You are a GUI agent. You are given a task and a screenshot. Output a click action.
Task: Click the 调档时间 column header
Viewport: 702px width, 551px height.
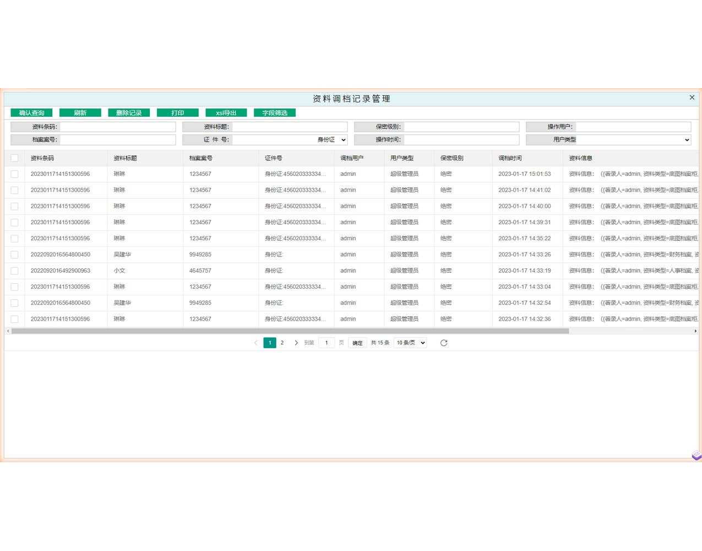pos(510,158)
